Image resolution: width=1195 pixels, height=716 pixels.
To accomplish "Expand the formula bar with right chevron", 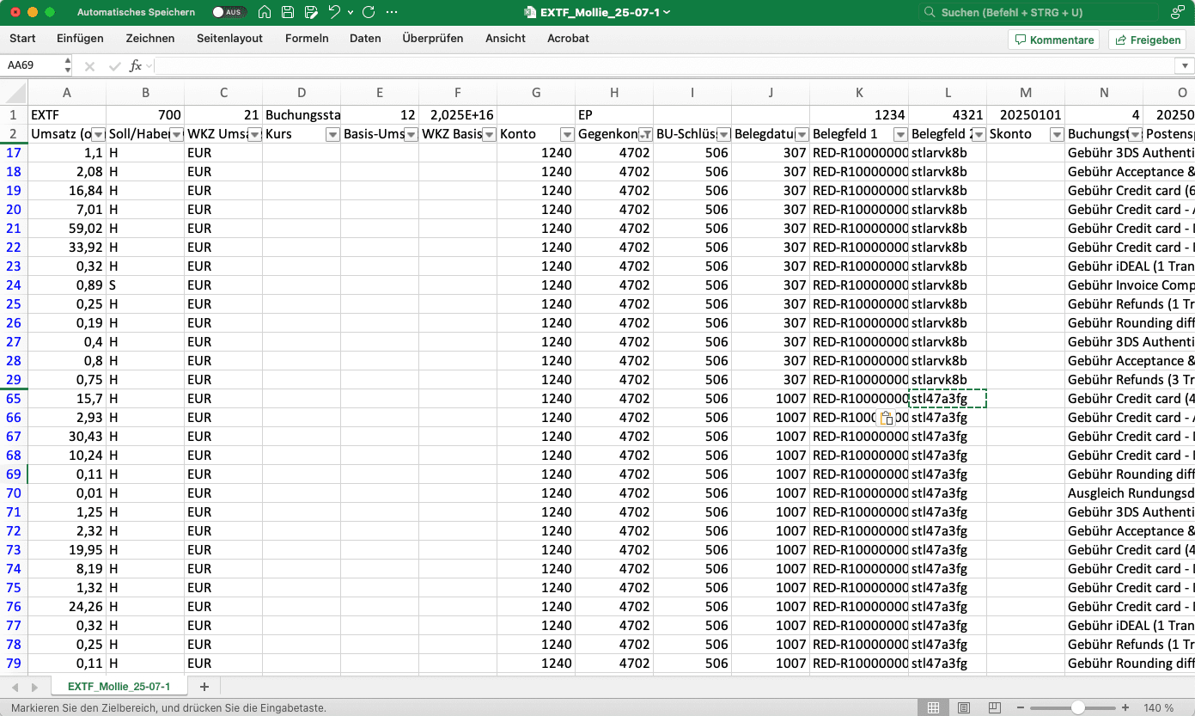I will 1184,65.
